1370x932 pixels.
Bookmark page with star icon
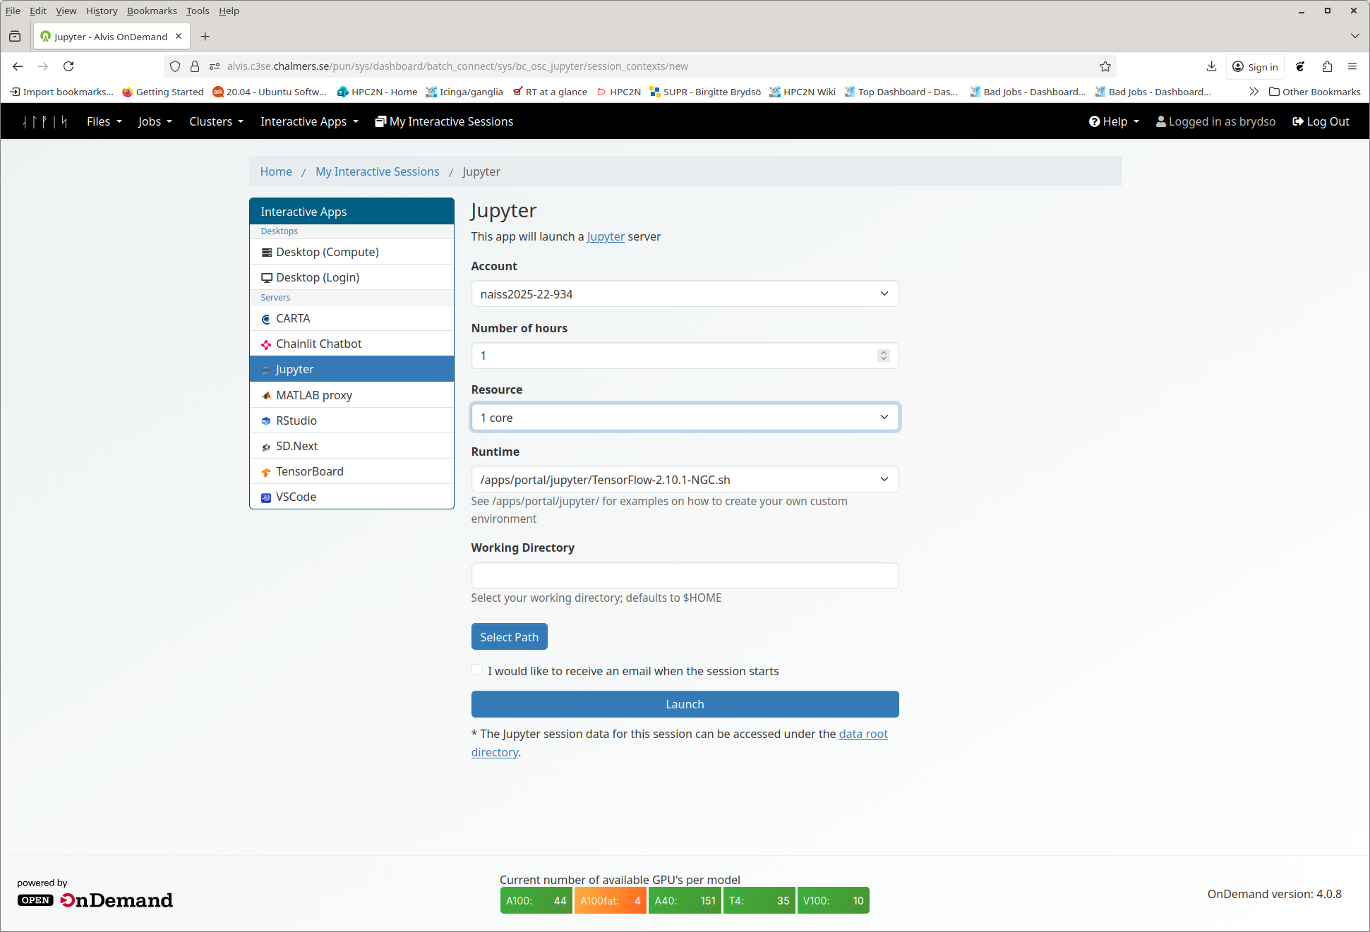[x=1105, y=66]
